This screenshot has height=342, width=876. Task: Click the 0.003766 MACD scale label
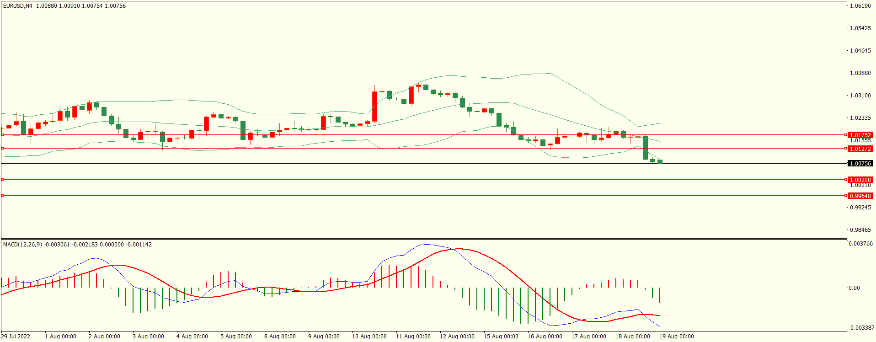click(860, 244)
